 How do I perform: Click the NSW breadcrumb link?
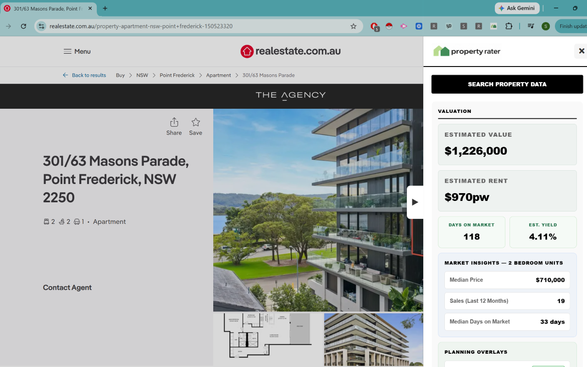click(x=142, y=75)
